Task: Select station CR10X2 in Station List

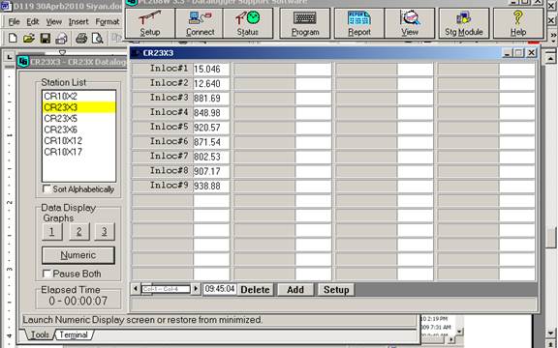Action: (x=78, y=96)
